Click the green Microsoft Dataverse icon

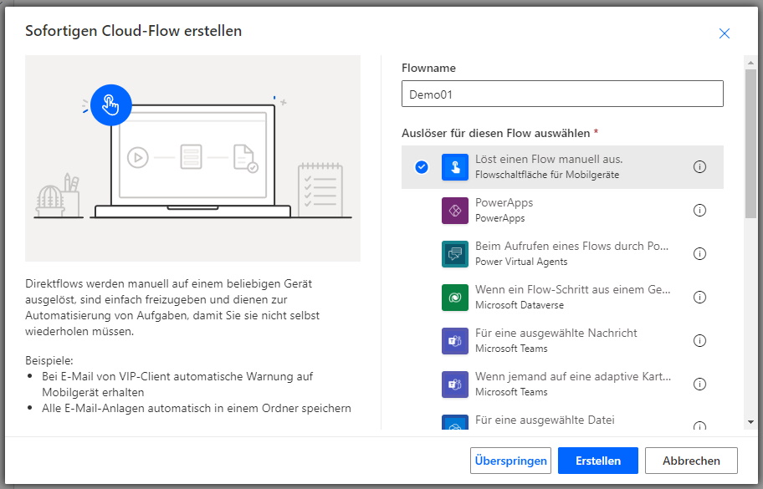[454, 298]
